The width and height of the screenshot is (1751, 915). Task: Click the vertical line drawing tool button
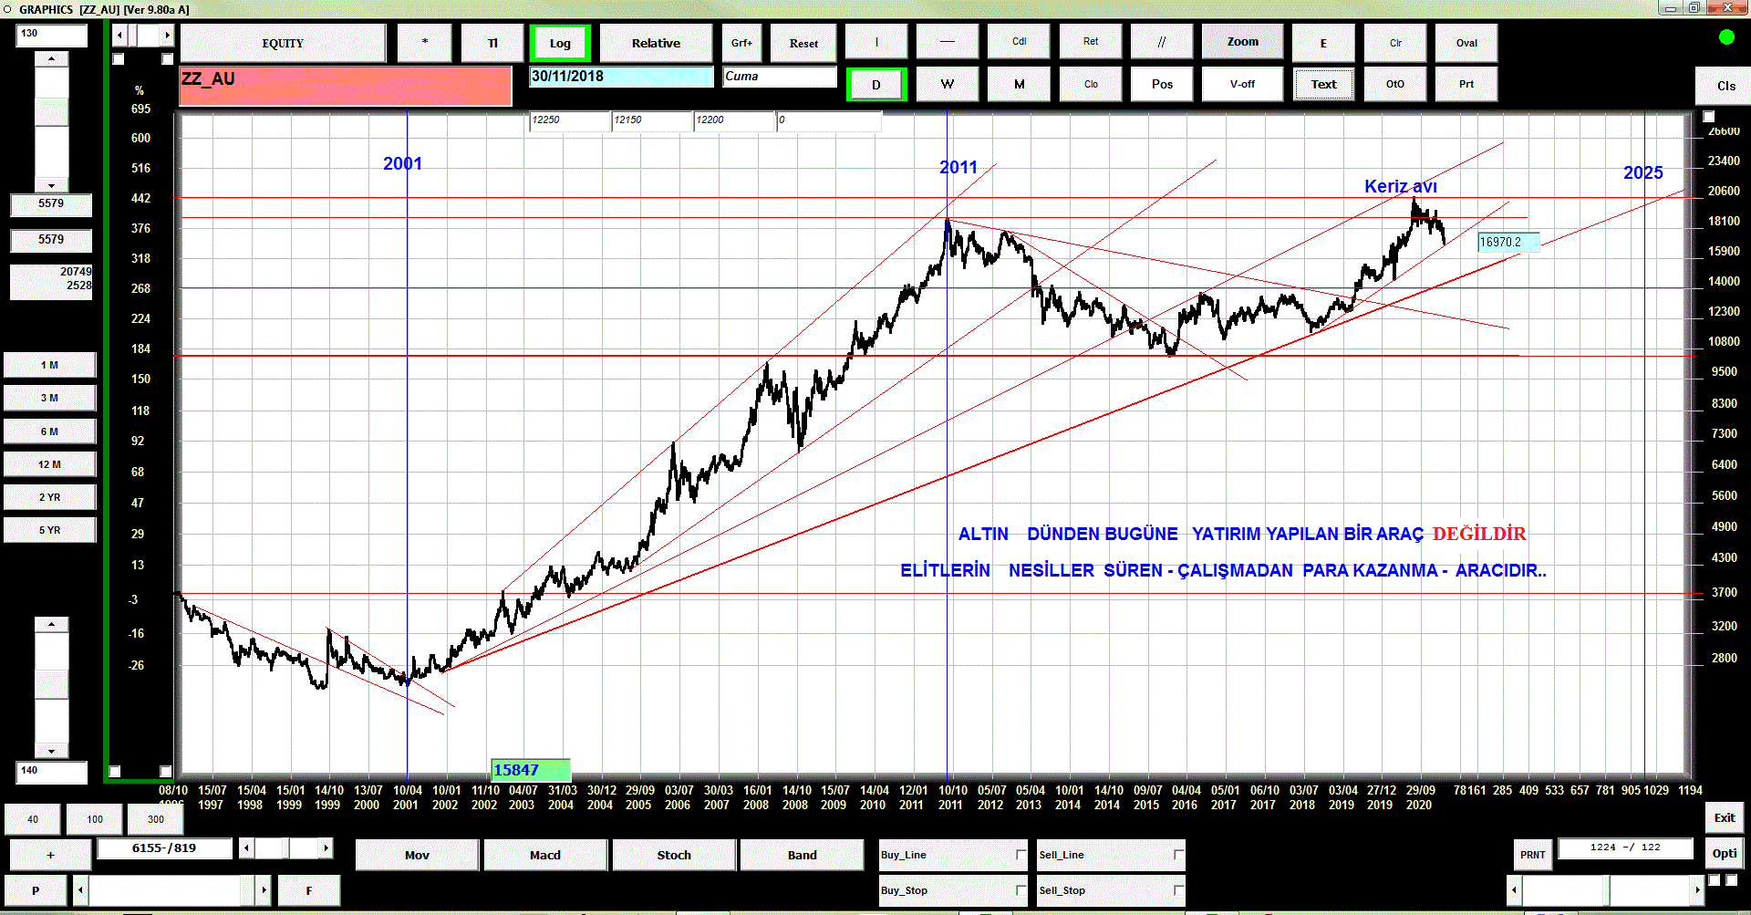[x=876, y=42]
